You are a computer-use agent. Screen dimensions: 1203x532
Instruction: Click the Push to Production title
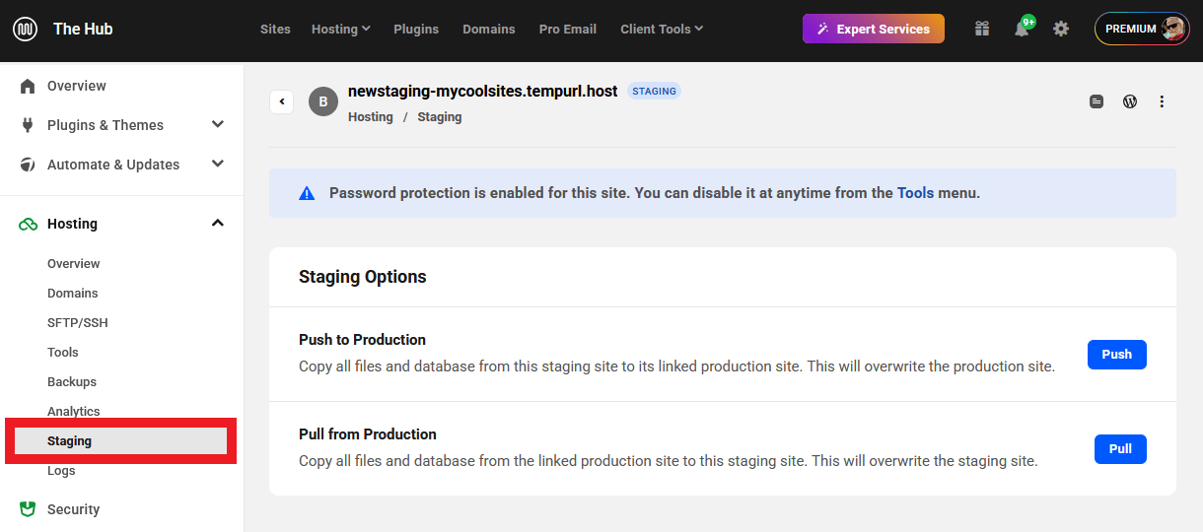pyautogui.click(x=362, y=340)
